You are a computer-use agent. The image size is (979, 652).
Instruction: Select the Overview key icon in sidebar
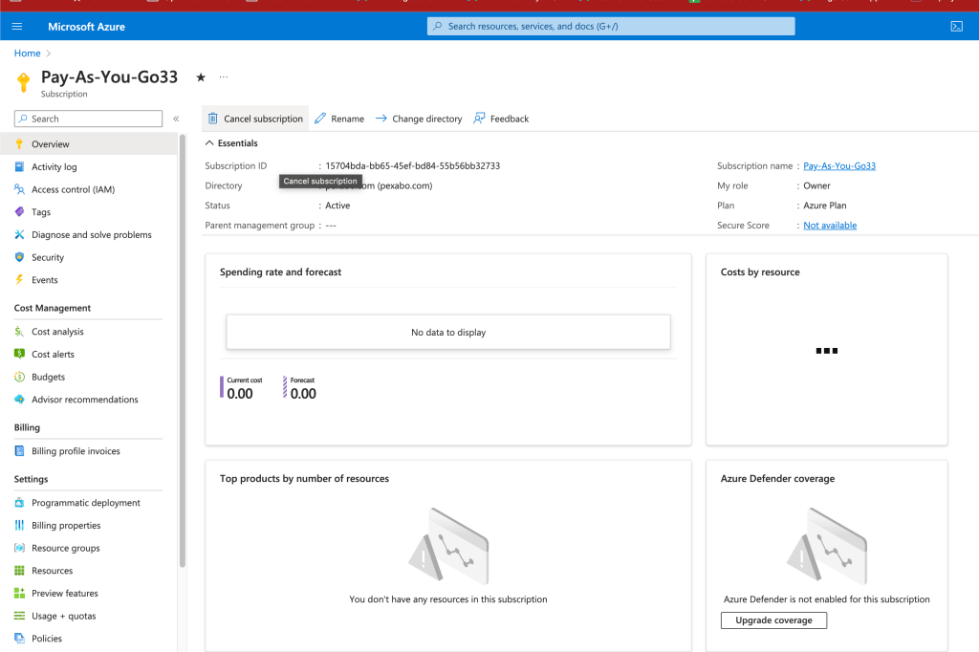[19, 143]
